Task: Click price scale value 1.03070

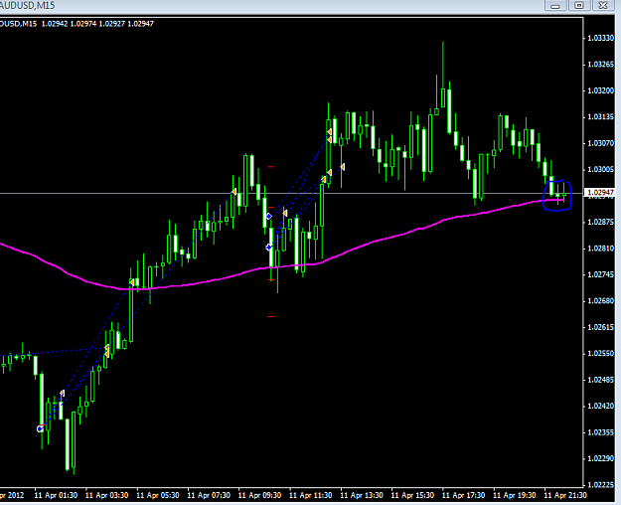Action: pos(600,143)
